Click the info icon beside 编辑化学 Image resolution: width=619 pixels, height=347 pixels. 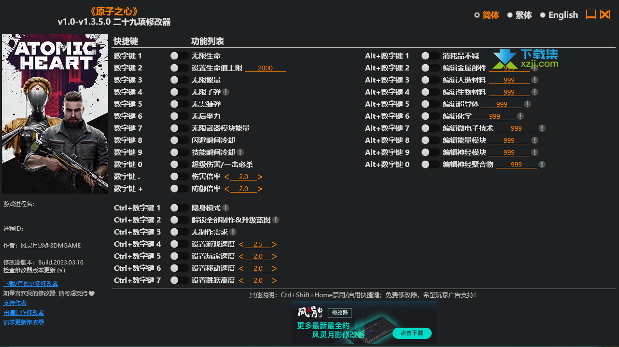click(x=520, y=116)
